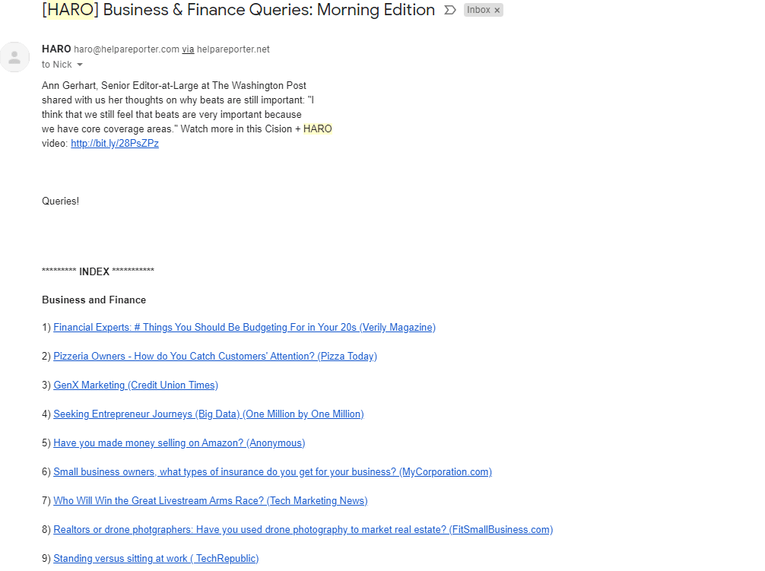Click the sender's avatar profile picture
The height and width of the screenshot is (571, 765).
coord(14,57)
